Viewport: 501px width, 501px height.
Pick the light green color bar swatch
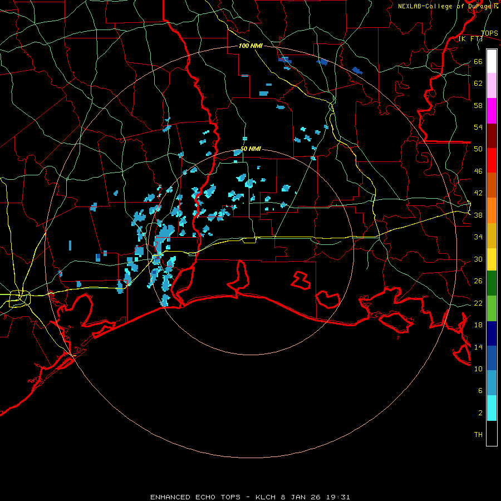pyautogui.click(x=492, y=308)
